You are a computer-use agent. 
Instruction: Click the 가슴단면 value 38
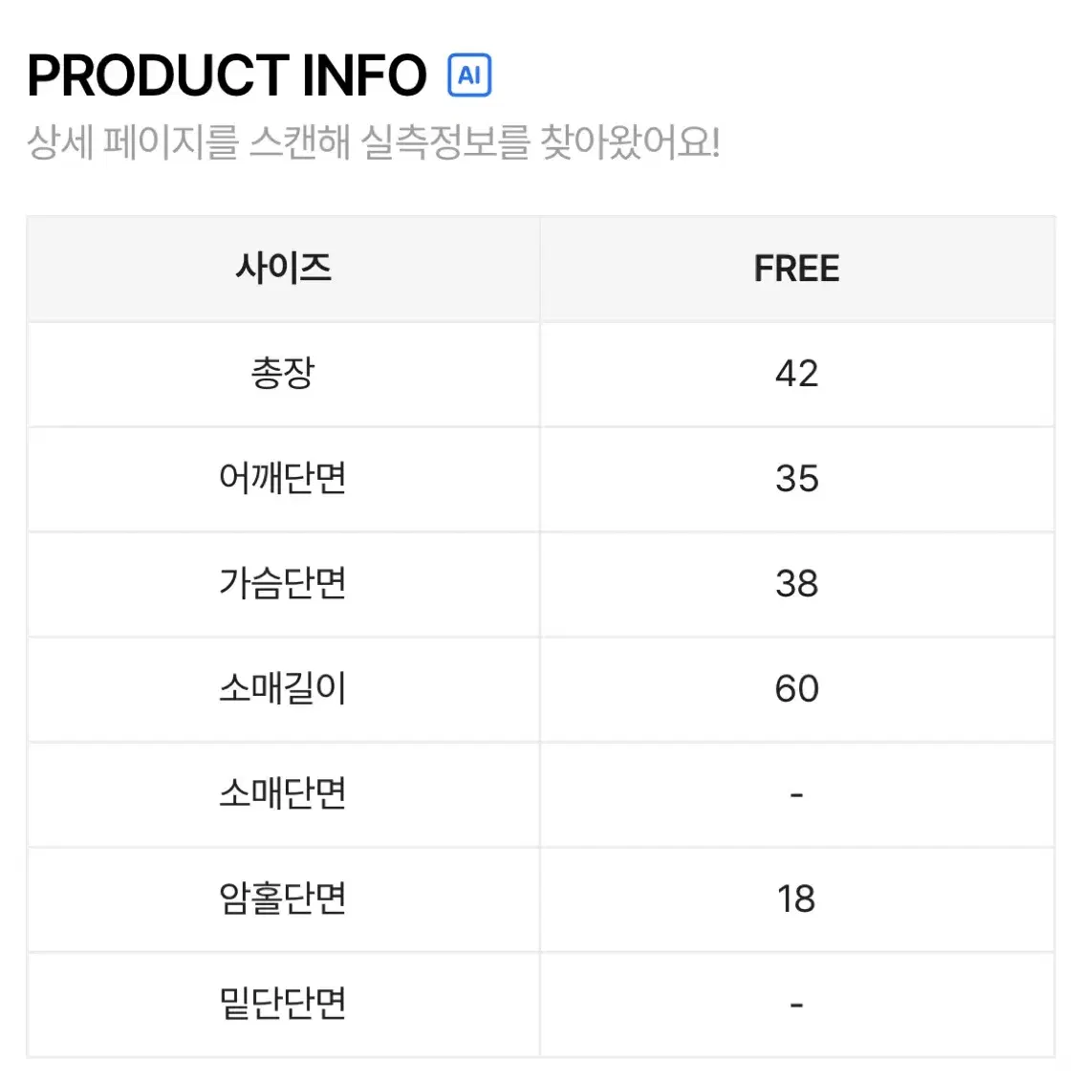(797, 584)
